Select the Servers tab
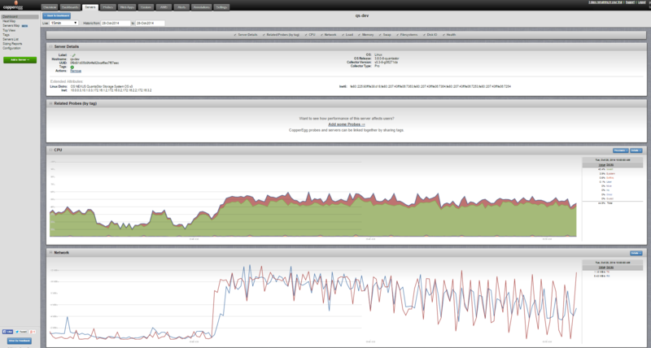This screenshot has height=348, width=651. (90, 7)
